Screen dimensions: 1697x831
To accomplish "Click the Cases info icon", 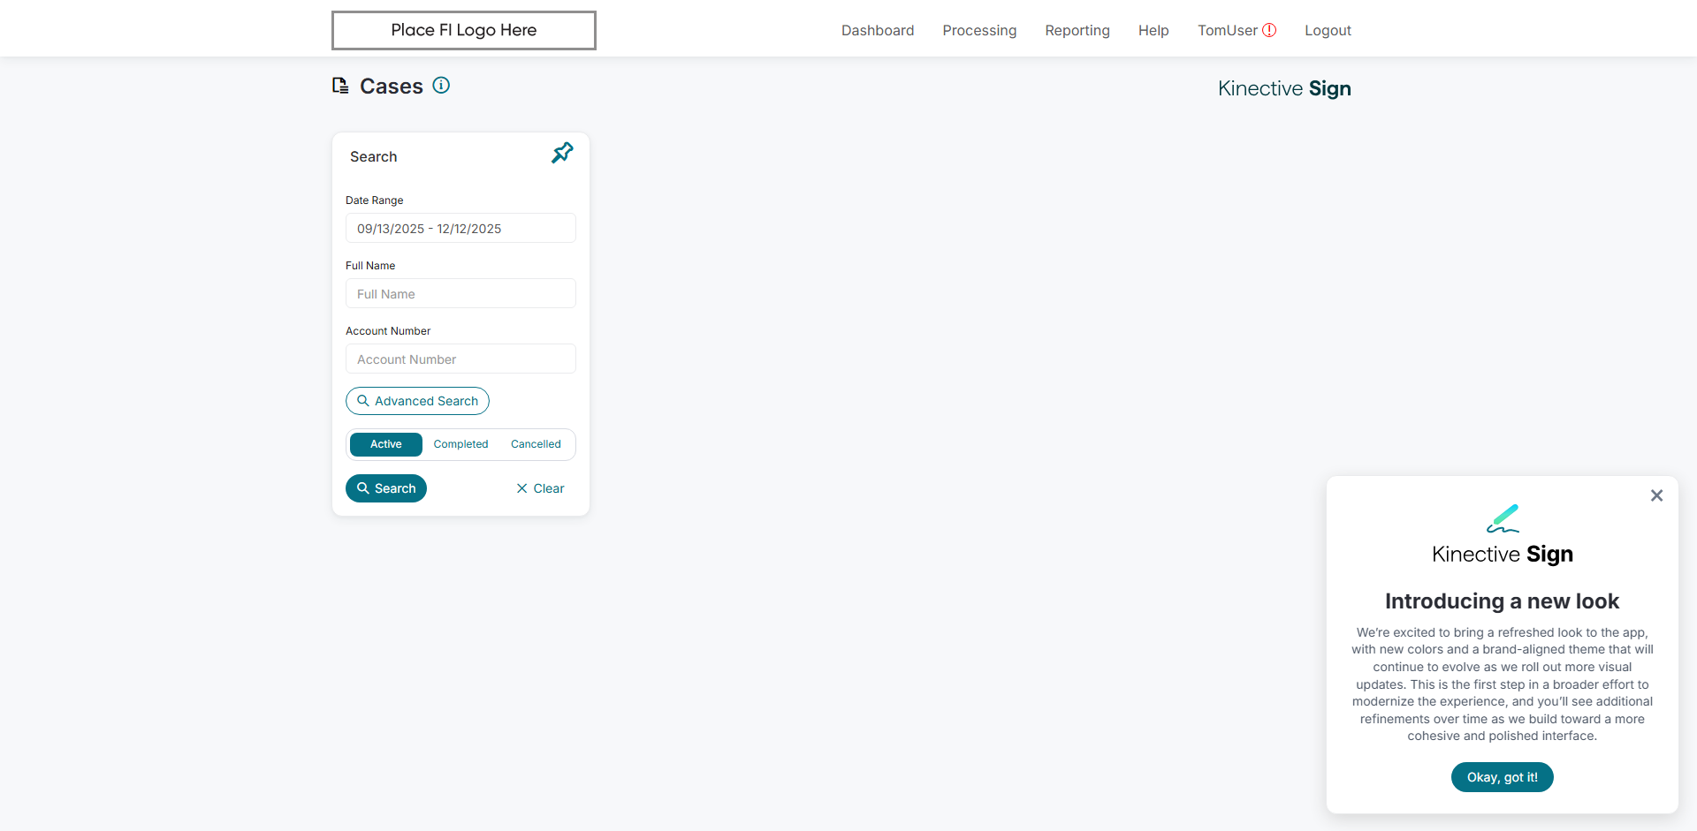I will point(441,85).
